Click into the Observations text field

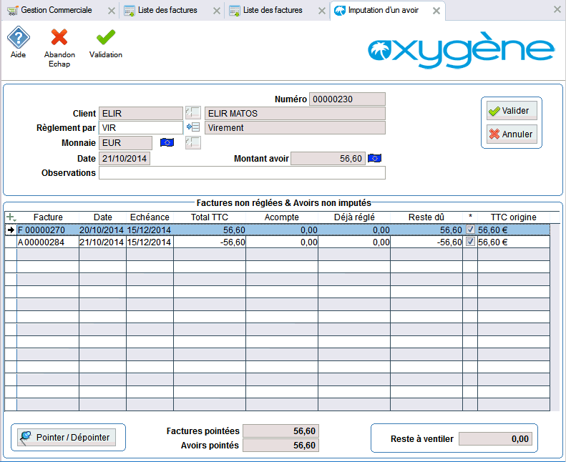pyautogui.click(x=242, y=173)
